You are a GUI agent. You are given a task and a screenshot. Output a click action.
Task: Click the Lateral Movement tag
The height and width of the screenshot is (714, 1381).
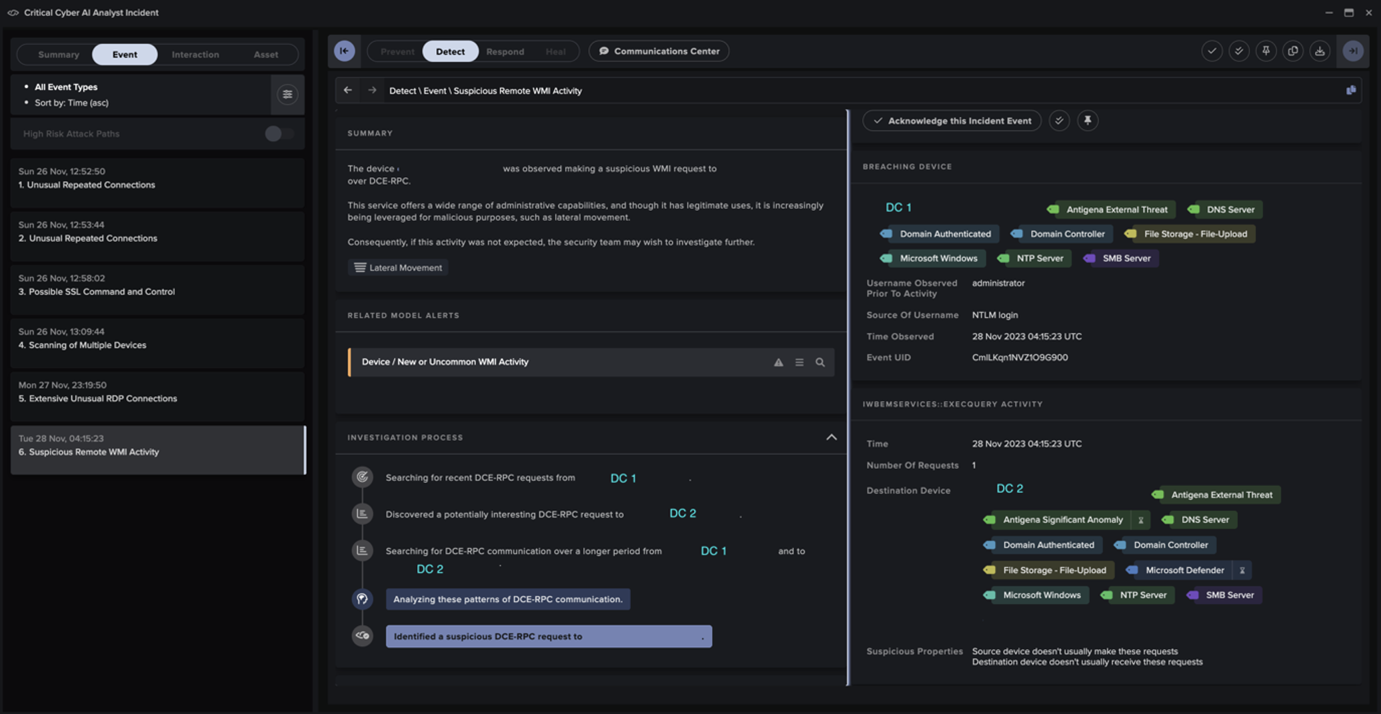398,268
